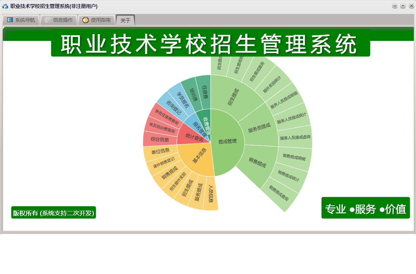The image size is (416, 274).
Task: Open 销售提成统计 segment
Action: (x=288, y=176)
